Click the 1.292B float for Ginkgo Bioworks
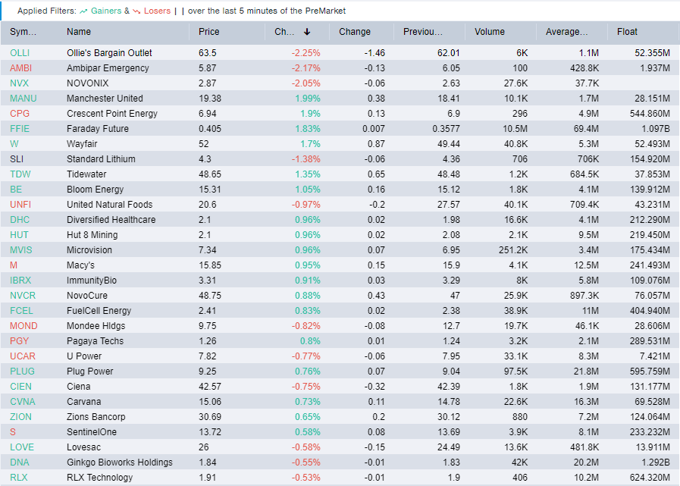 coord(655,462)
